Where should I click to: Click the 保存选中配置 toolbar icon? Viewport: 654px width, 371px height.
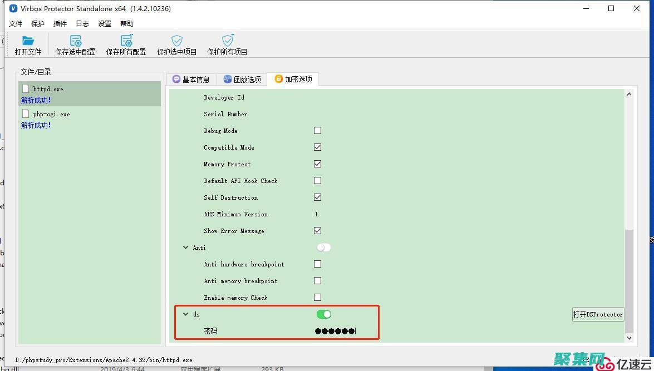point(76,41)
